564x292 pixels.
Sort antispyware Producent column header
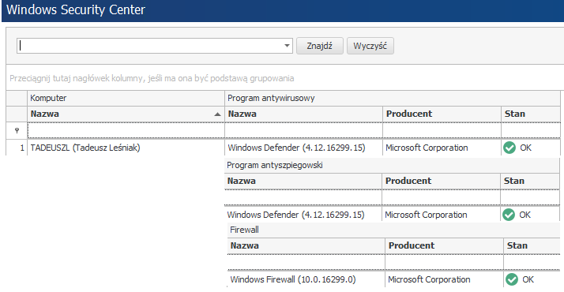(x=441, y=181)
